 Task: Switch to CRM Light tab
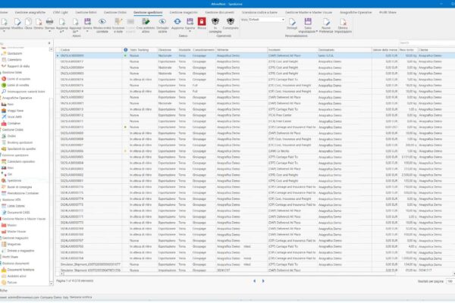pyautogui.click(x=61, y=12)
